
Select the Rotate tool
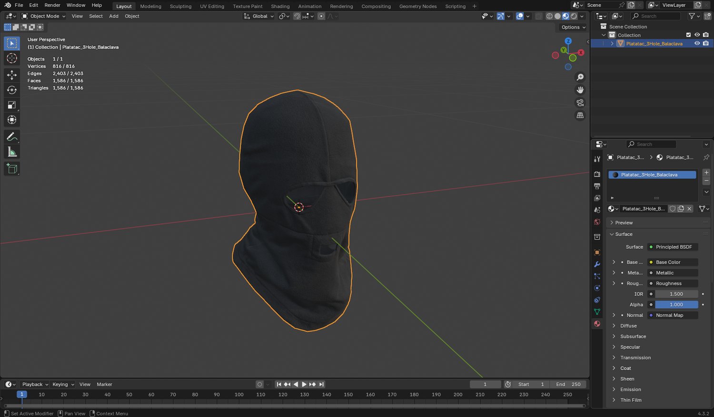coord(12,90)
